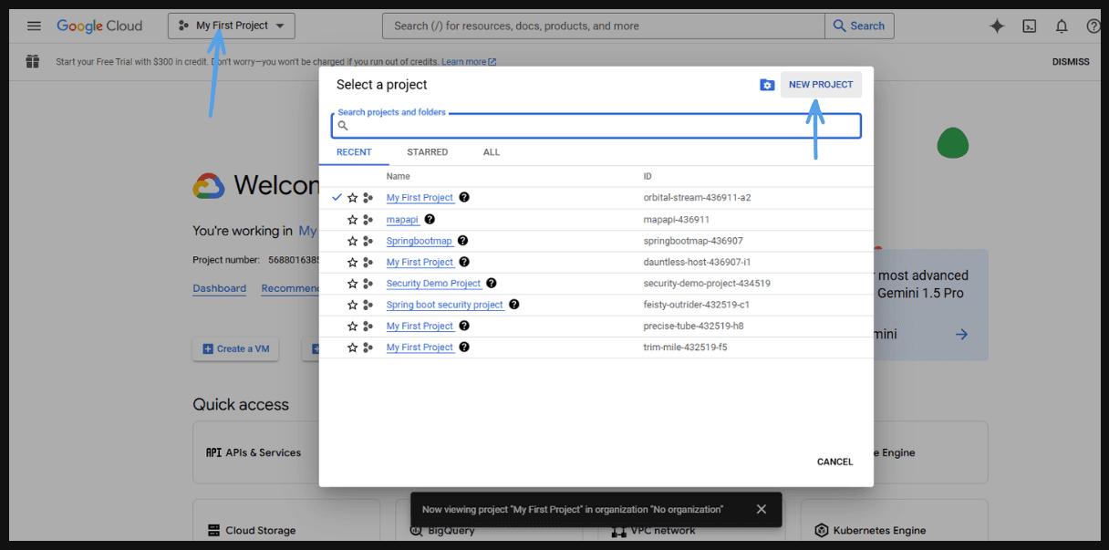Click the Name column header in the project list

[398, 176]
